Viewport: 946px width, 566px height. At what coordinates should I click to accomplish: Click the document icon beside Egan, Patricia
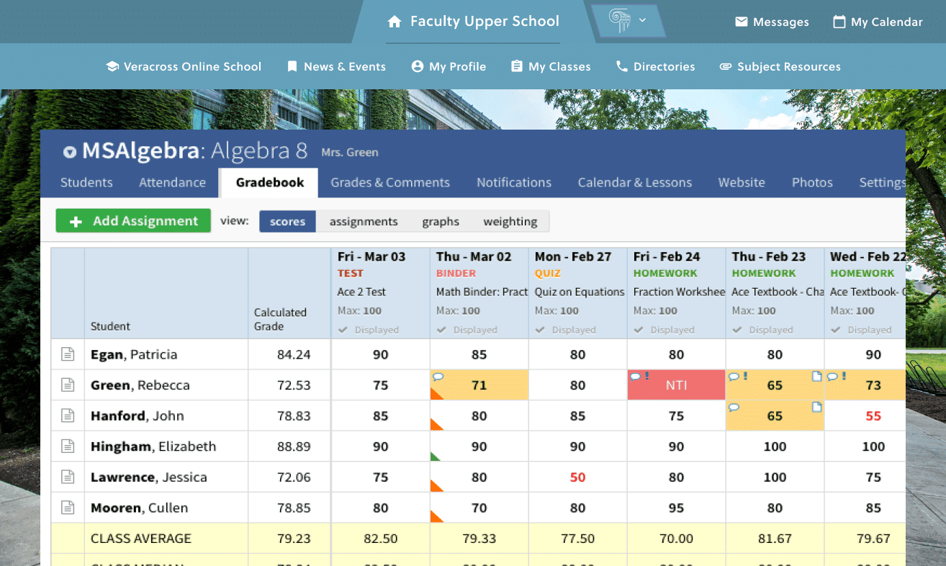point(68,354)
